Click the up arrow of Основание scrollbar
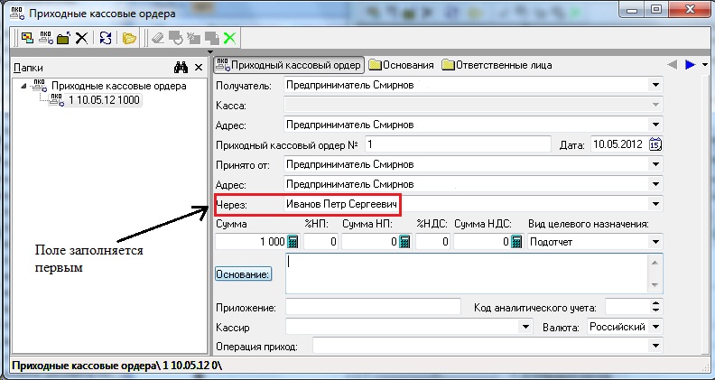 coord(655,263)
